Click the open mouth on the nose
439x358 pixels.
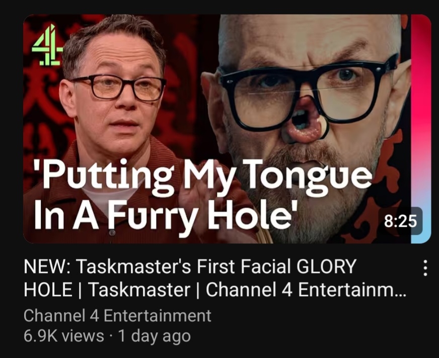coord(304,123)
